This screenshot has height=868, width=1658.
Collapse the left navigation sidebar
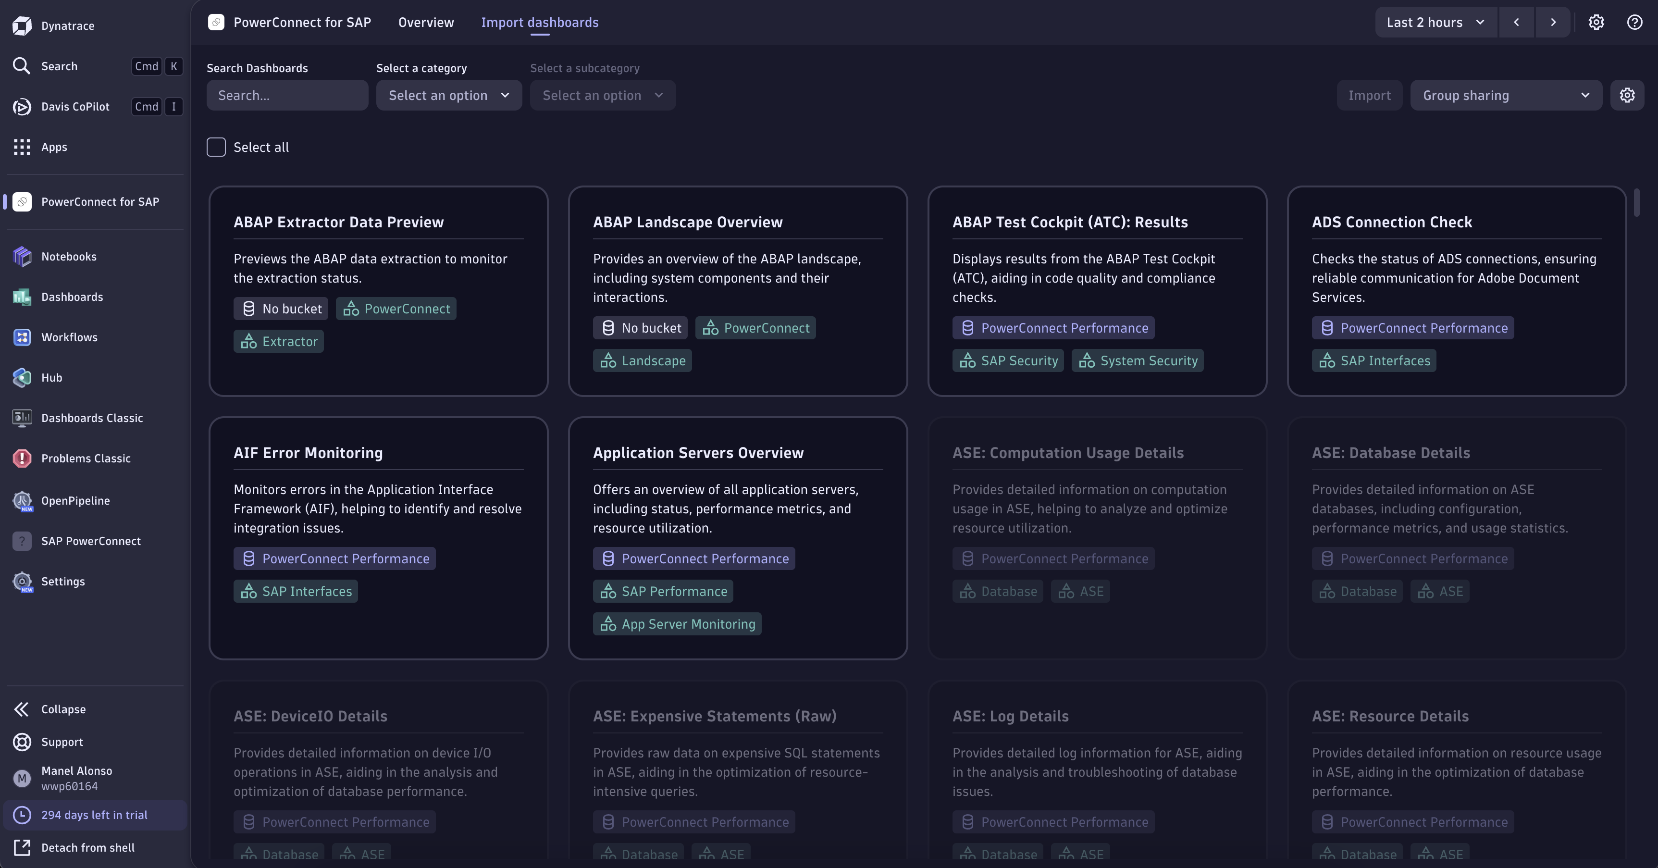tap(63, 709)
